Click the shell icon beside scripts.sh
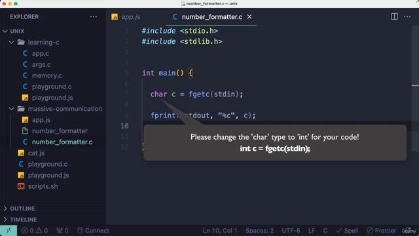 pos(21,186)
